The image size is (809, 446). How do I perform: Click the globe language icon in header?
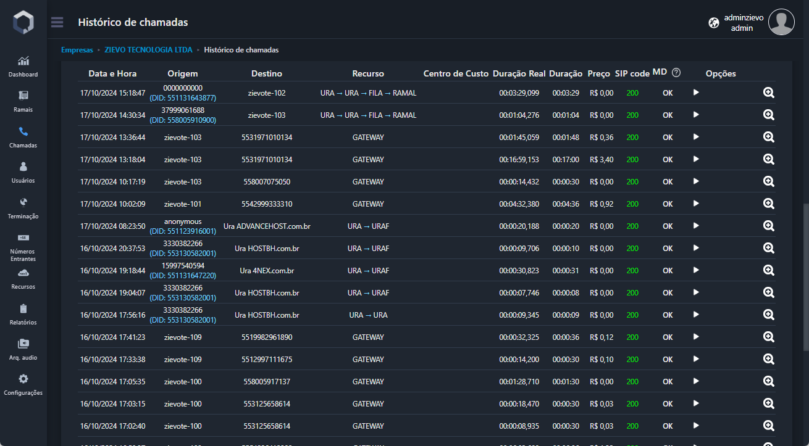(714, 23)
